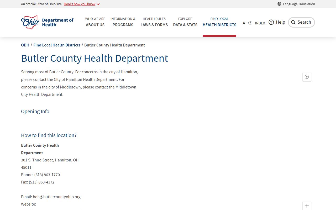Click "How to find this location?" heading
The width and height of the screenshot is (336, 210).
(x=49, y=135)
